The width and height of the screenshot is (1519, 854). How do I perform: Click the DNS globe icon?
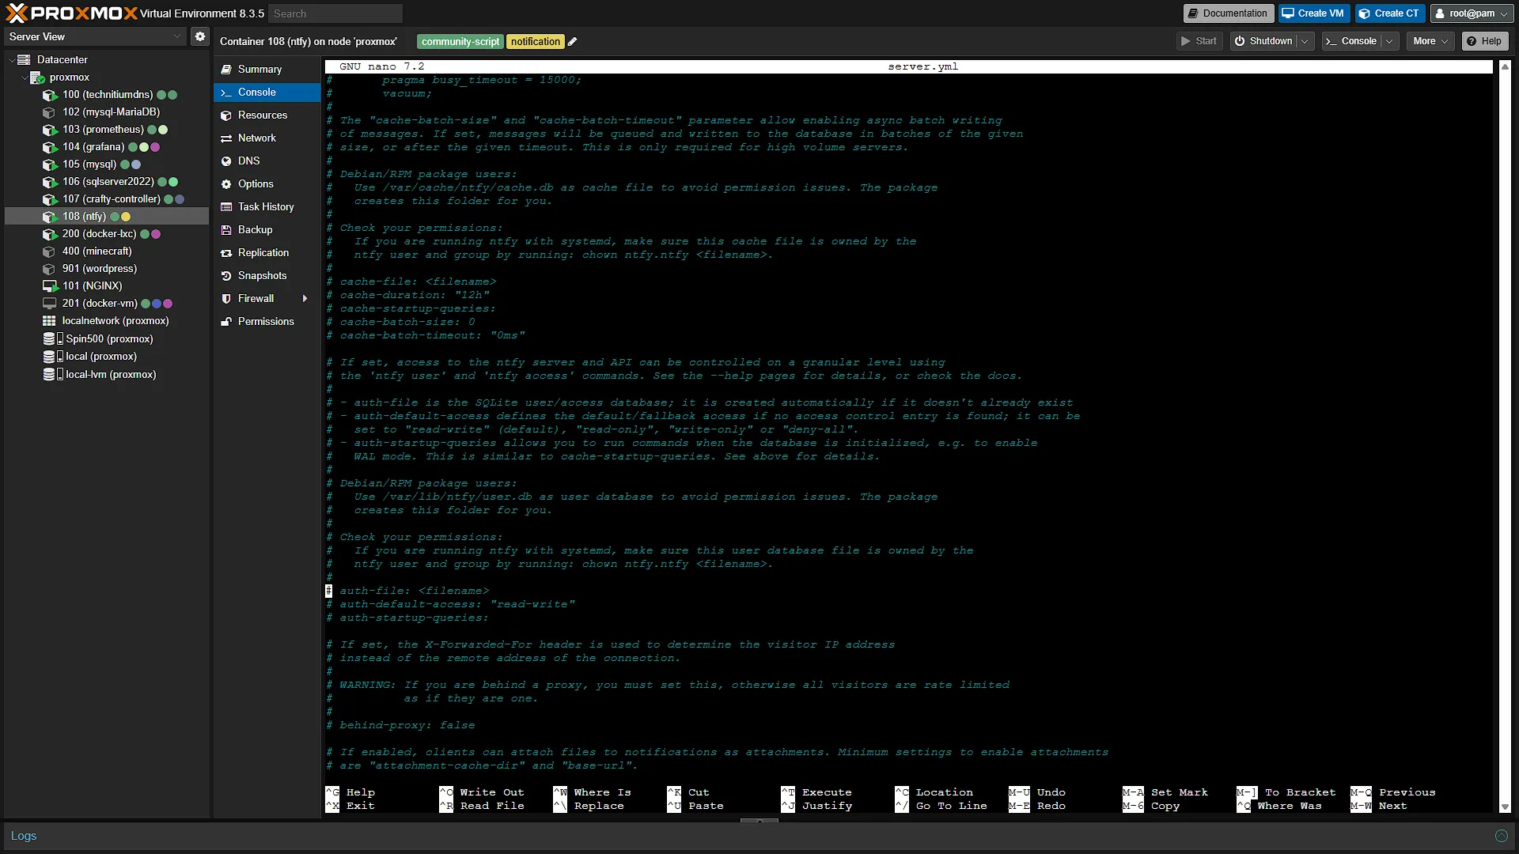[226, 161]
